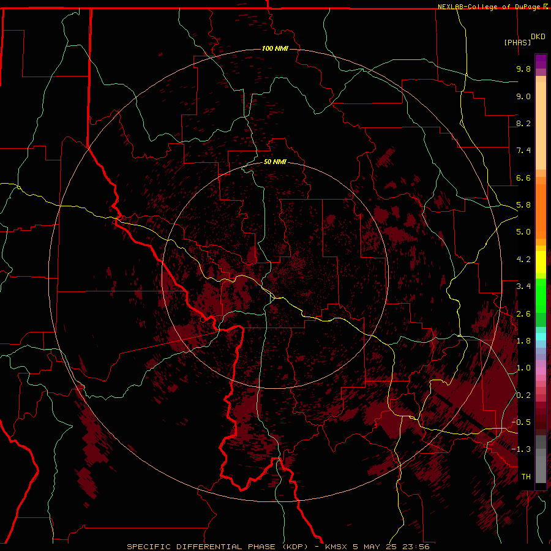The height and width of the screenshot is (551, 551).
Task: Select the 5.0 colorbar scale value
Action: tap(523, 232)
